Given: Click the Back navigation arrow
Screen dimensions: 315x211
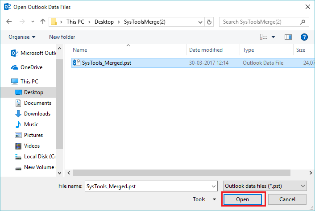Looking at the screenshot, I should coord(9,21).
